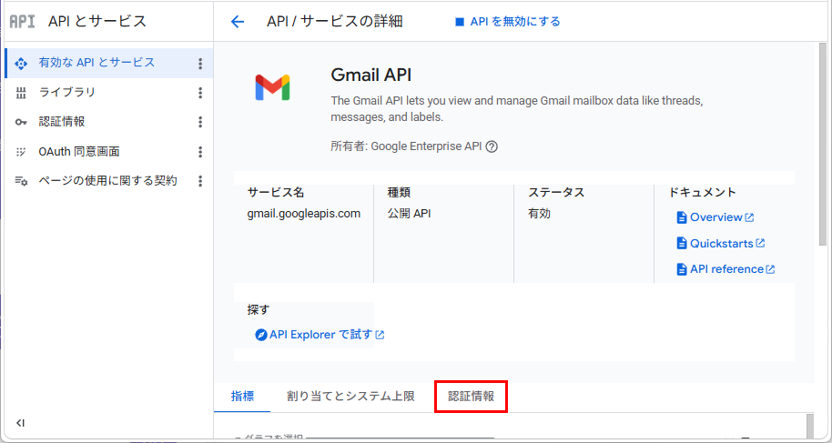This screenshot has width=832, height=443.
Task: Open the three-dot menu beside 認証情報 sidebar item
Action: tap(200, 122)
